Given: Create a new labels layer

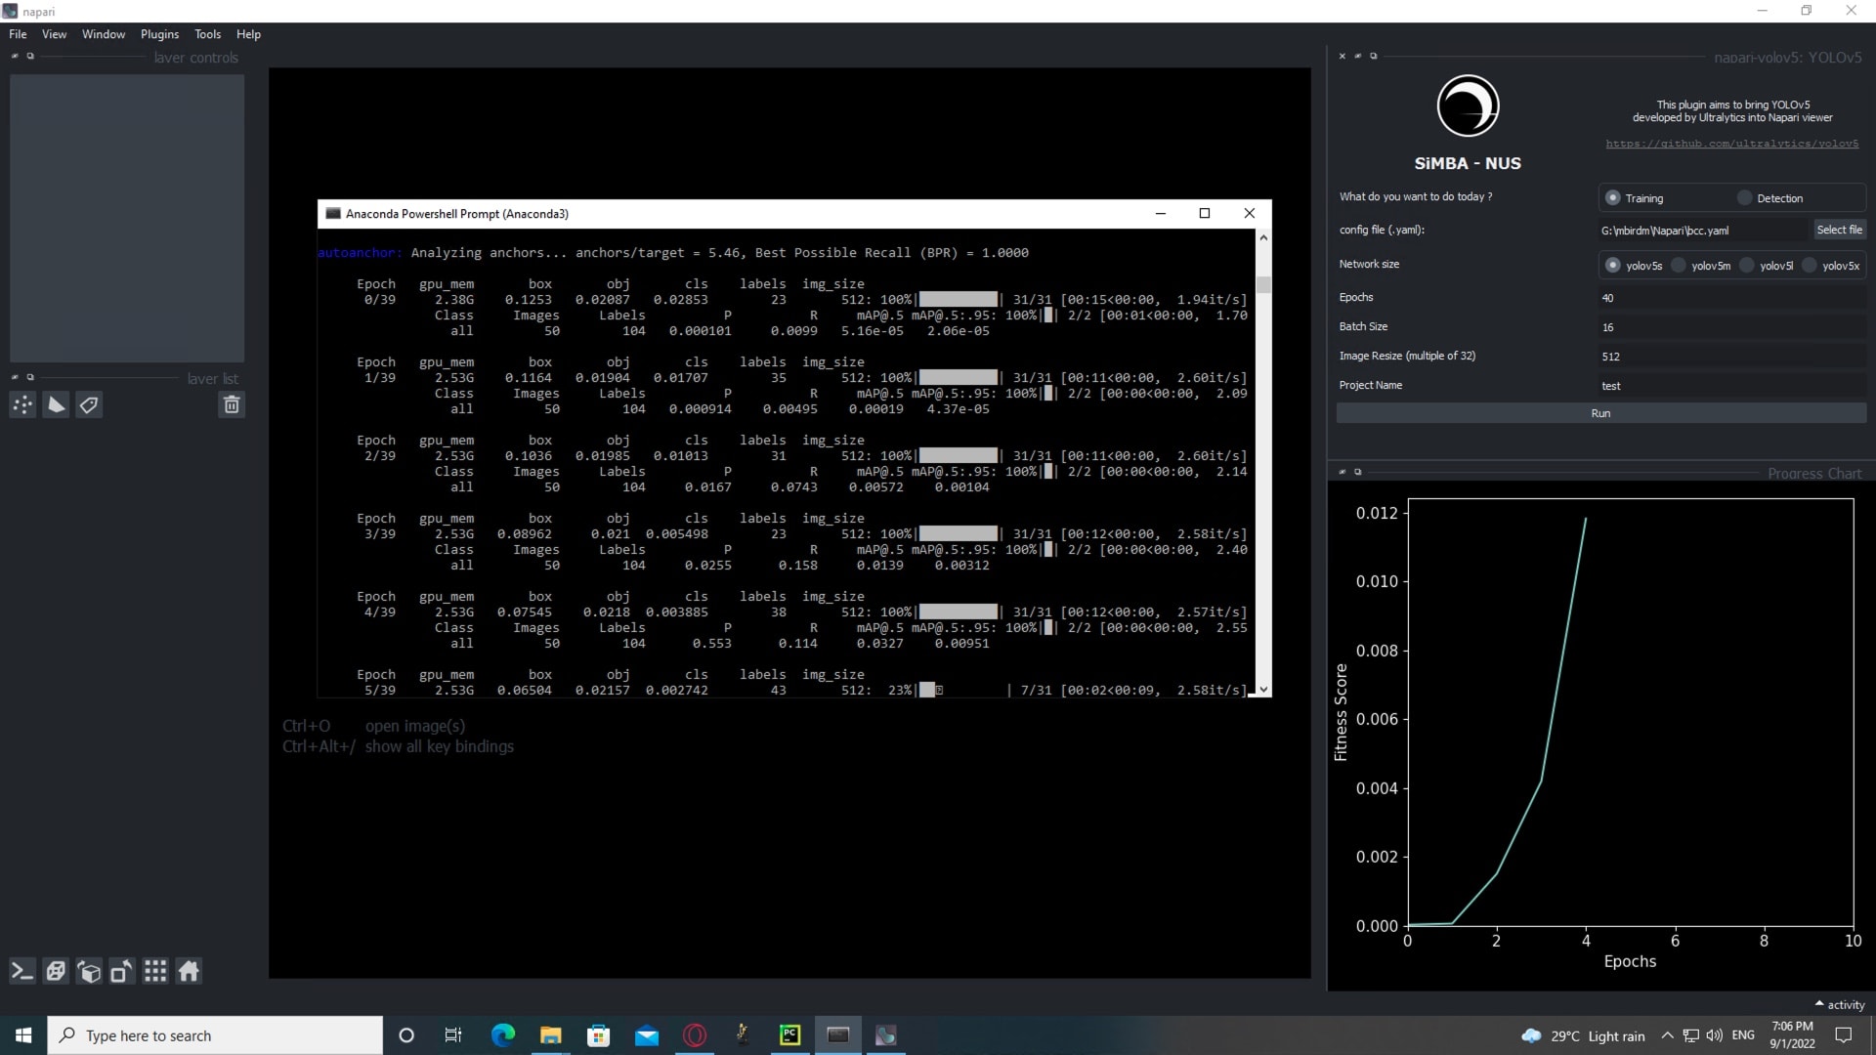Looking at the screenshot, I should coord(89,404).
